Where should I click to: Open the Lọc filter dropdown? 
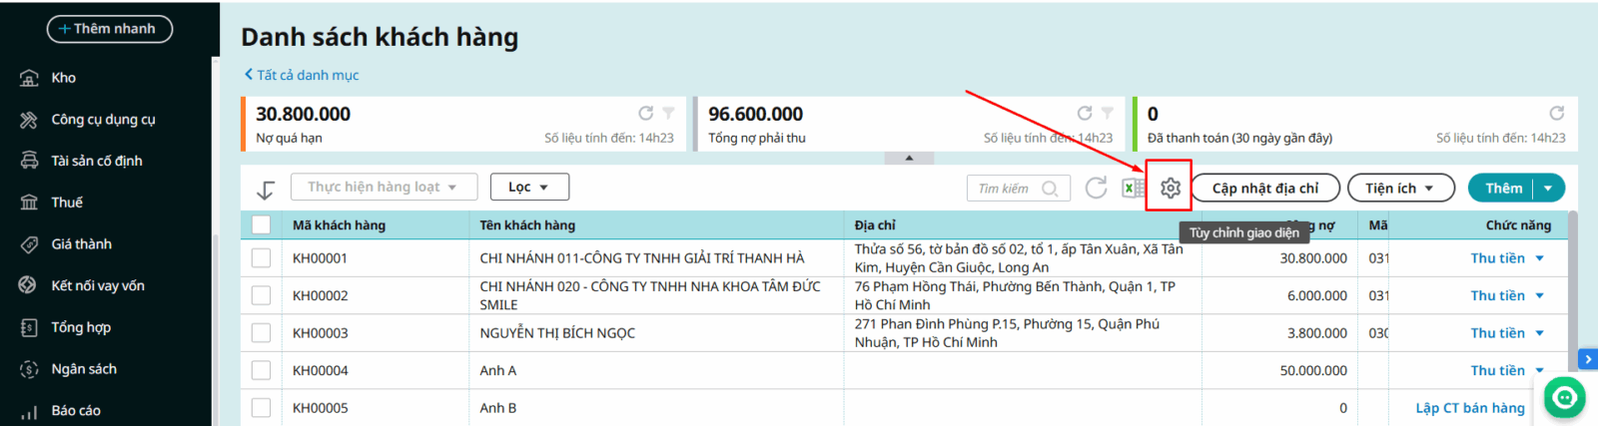coord(528,188)
